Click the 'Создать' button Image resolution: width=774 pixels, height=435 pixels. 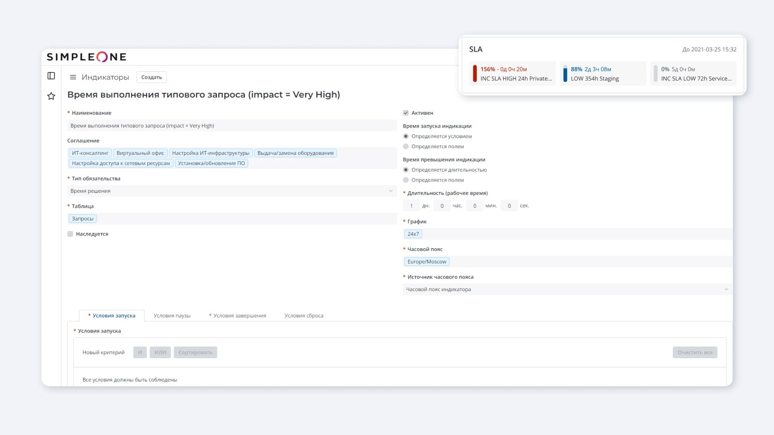point(152,77)
